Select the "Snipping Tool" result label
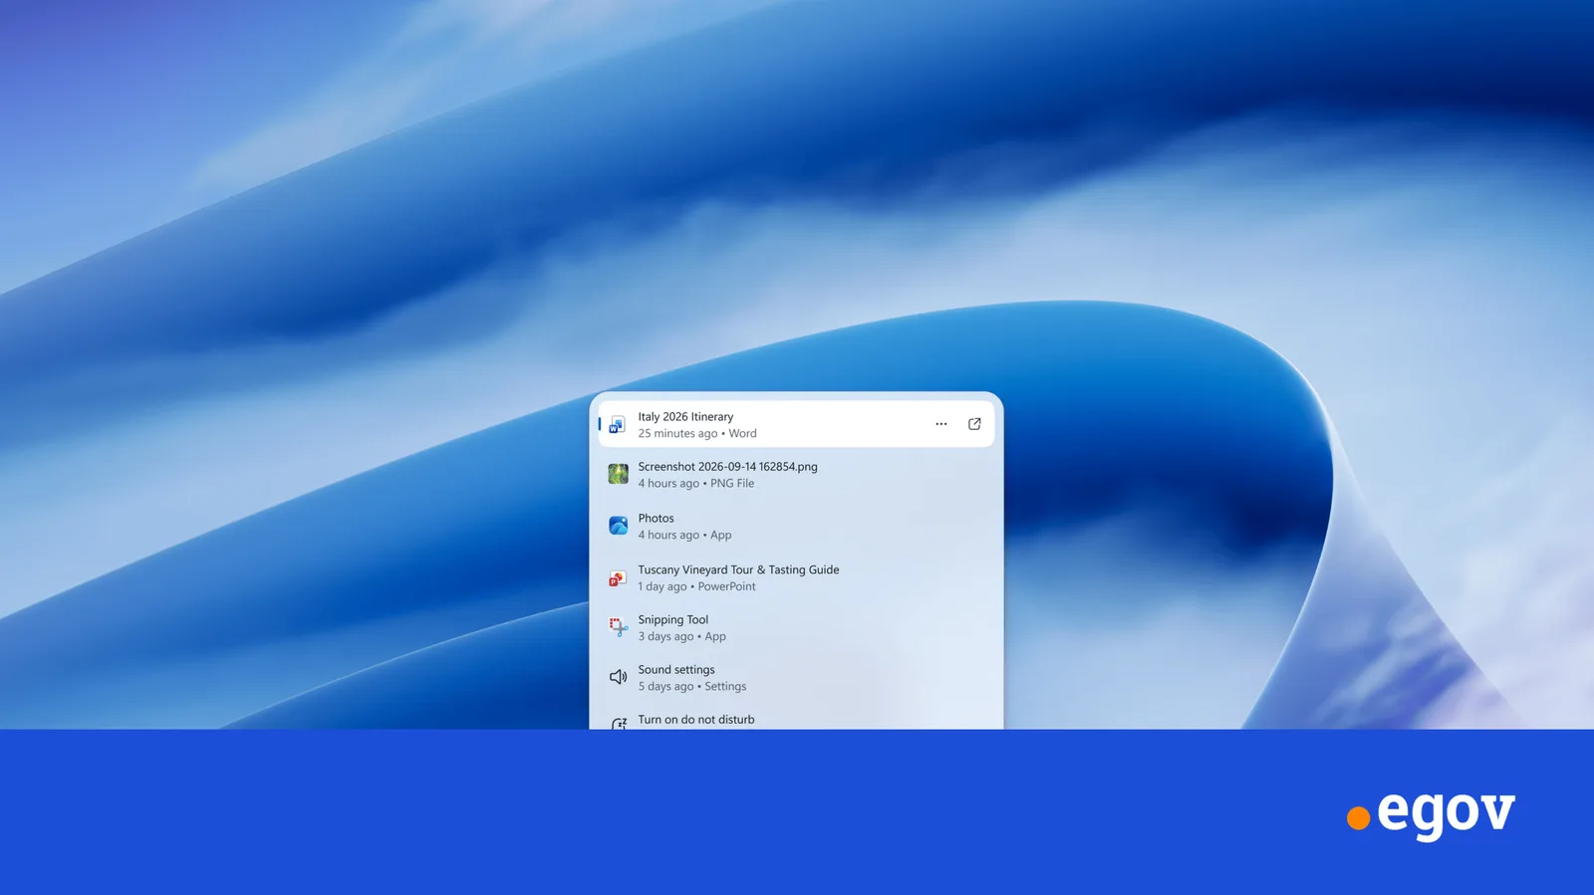The width and height of the screenshot is (1594, 895). (x=672, y=619)
